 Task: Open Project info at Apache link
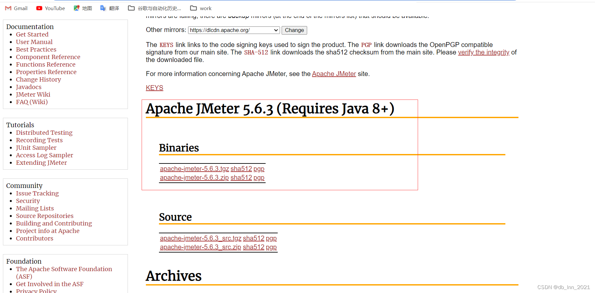48,231
